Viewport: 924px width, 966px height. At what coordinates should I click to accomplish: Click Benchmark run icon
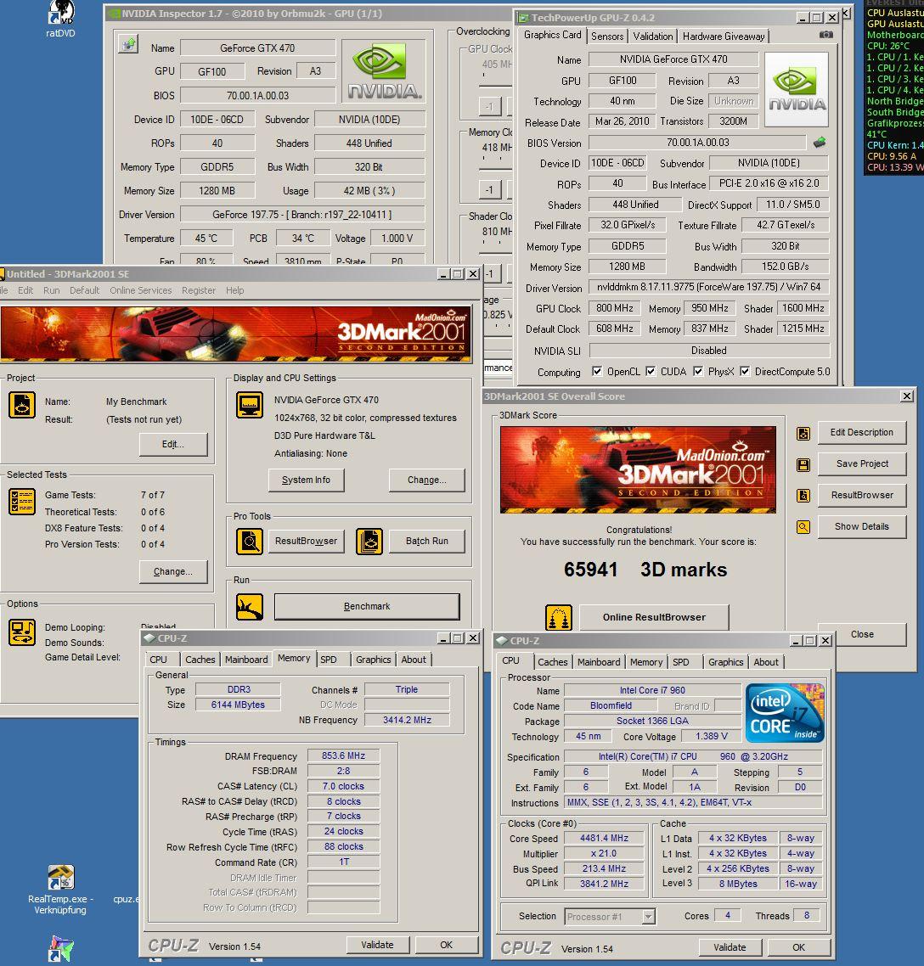250,607
